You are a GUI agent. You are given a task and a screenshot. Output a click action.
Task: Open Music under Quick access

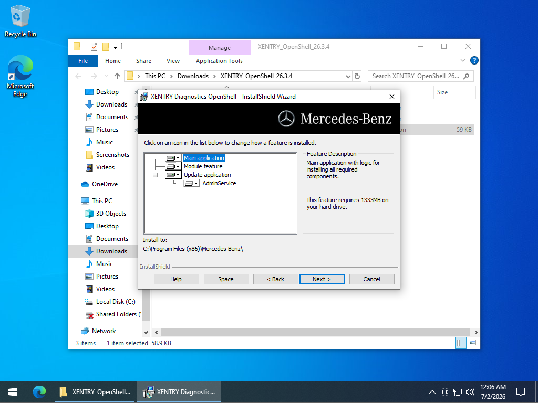tap(105, 142)
